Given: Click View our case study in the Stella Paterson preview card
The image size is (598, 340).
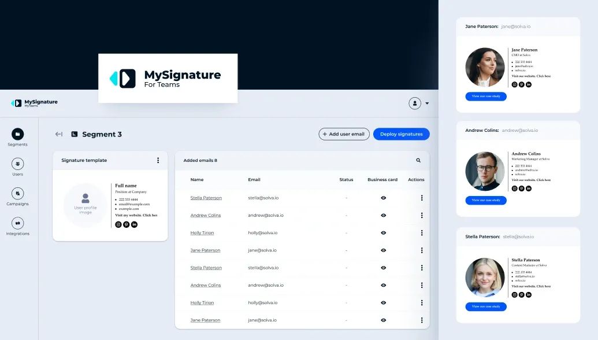Looking at the screenshot, I should [x=486, y=306].
